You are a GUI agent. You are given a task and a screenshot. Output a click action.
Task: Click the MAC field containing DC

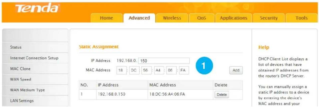[133, 71]
